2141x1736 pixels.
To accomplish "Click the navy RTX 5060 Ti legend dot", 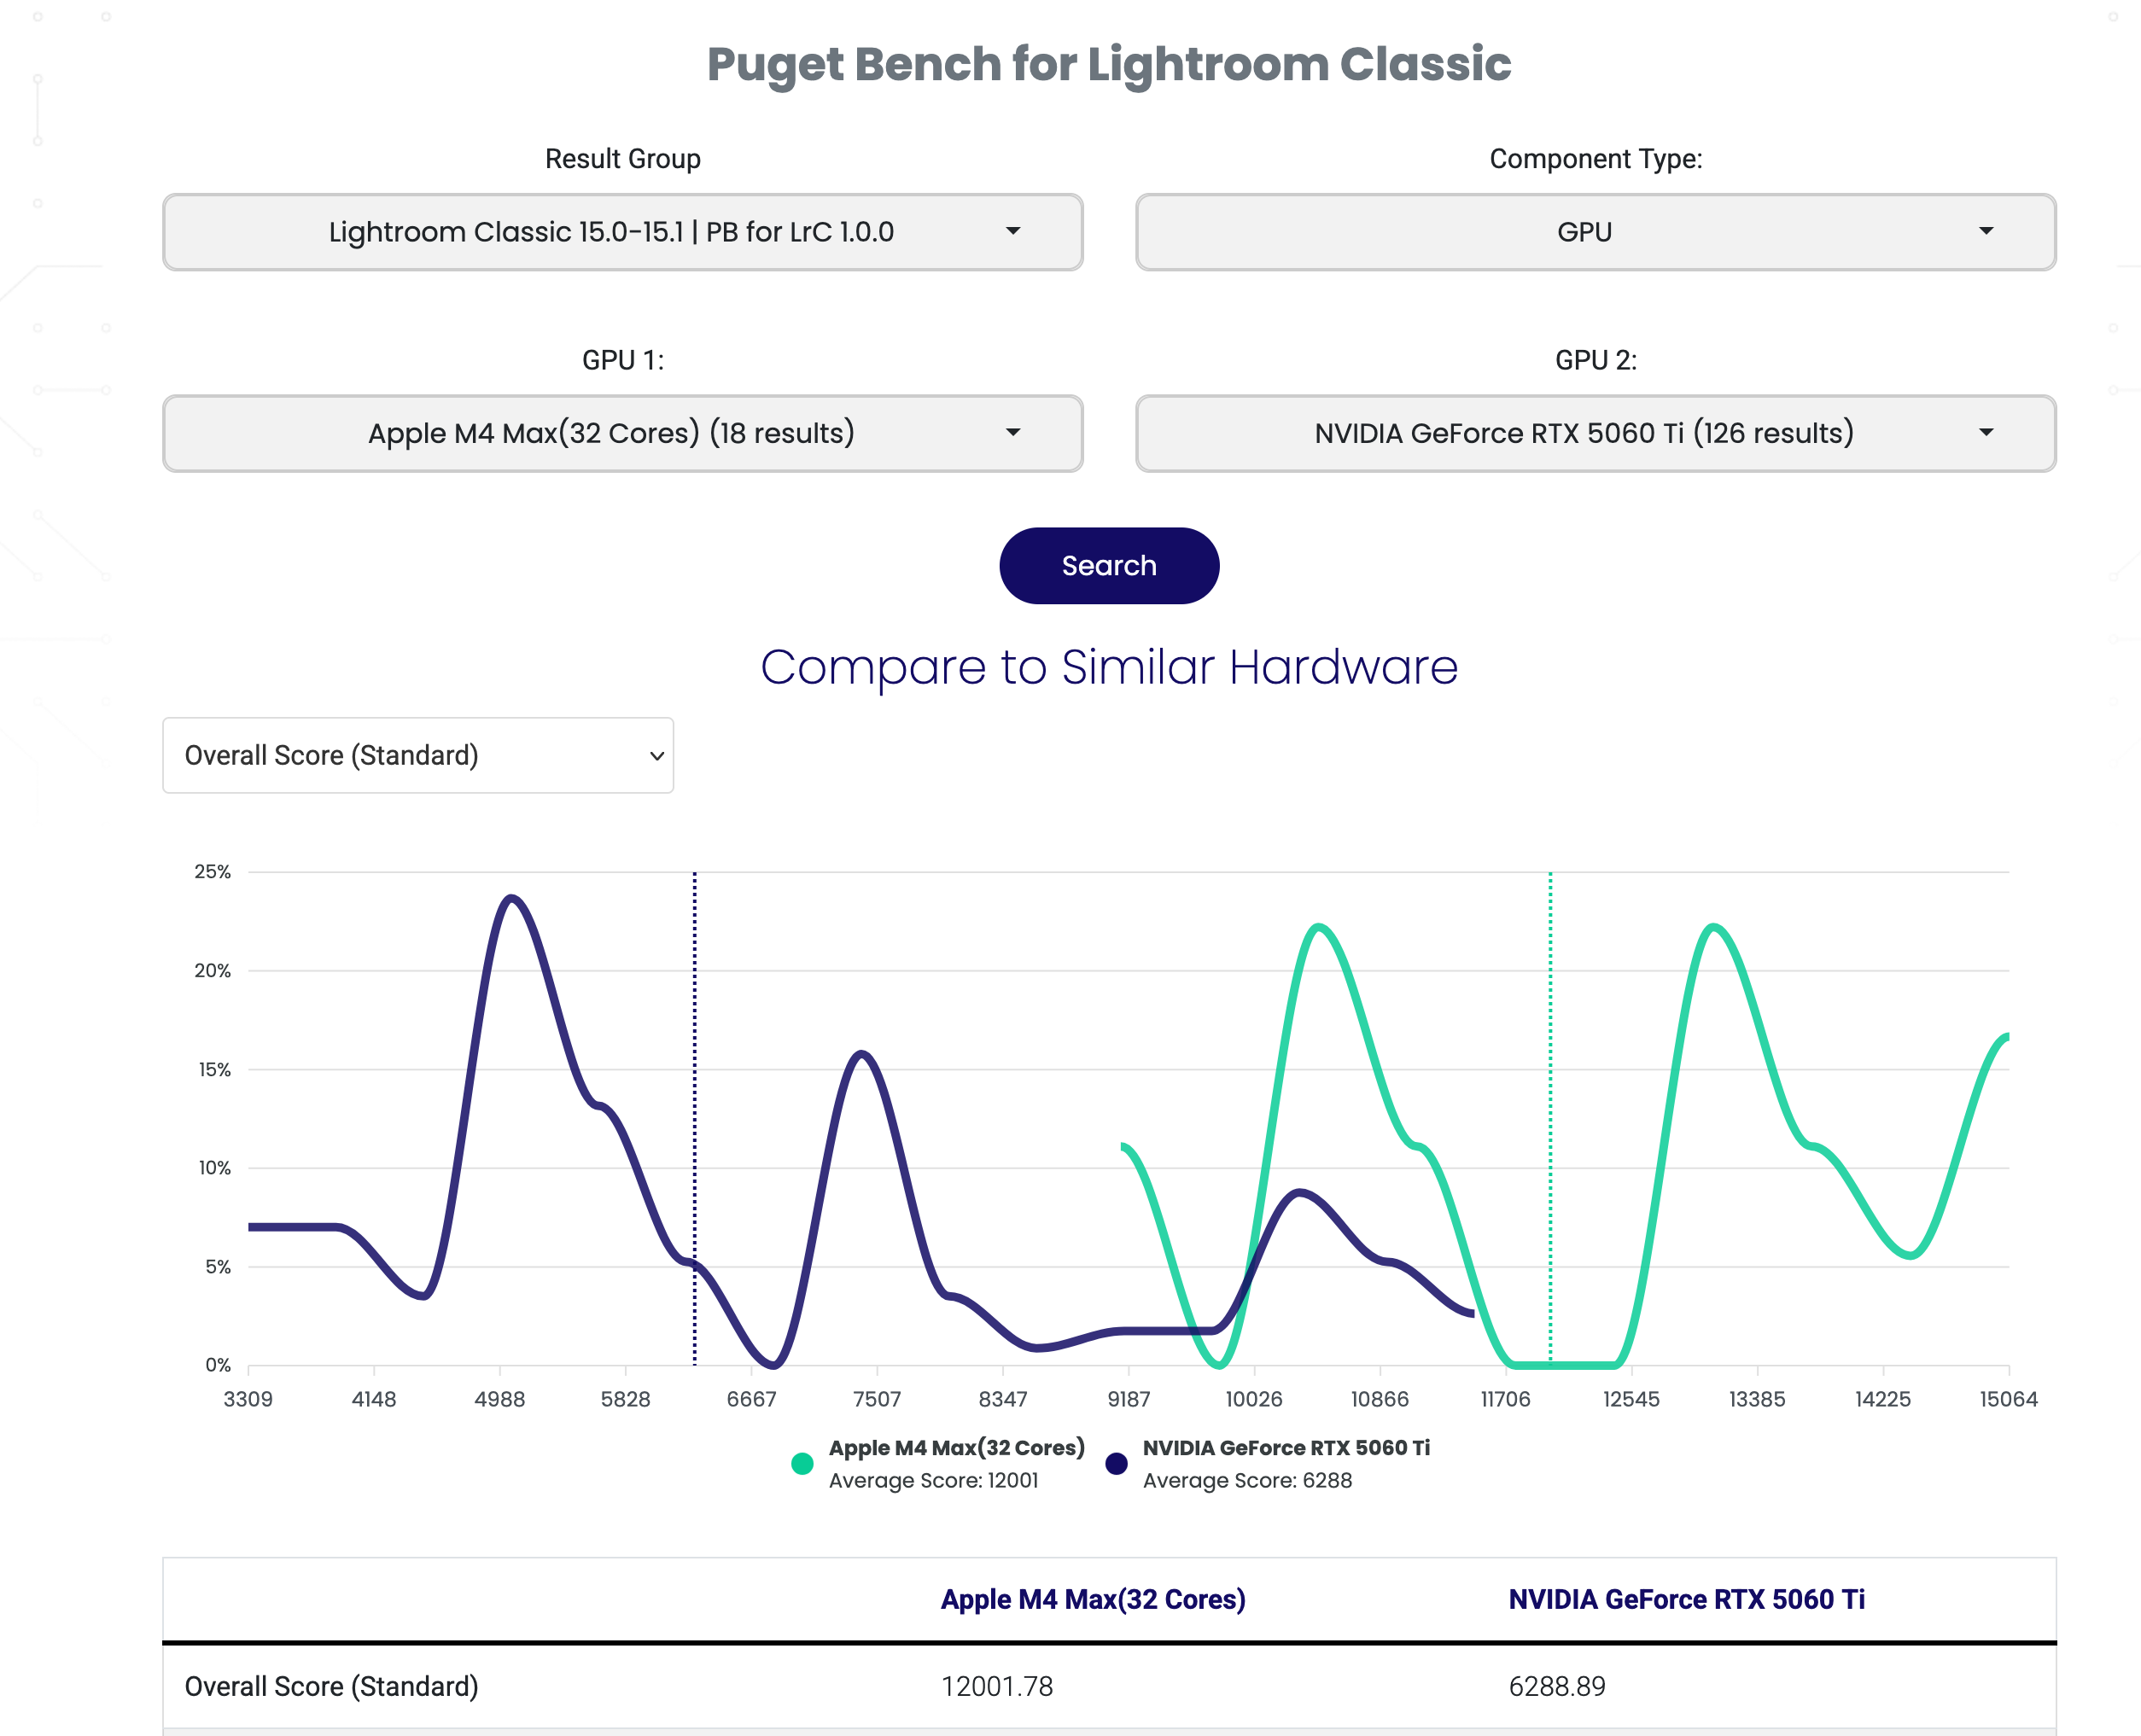I will [x=1116, y=1464].
